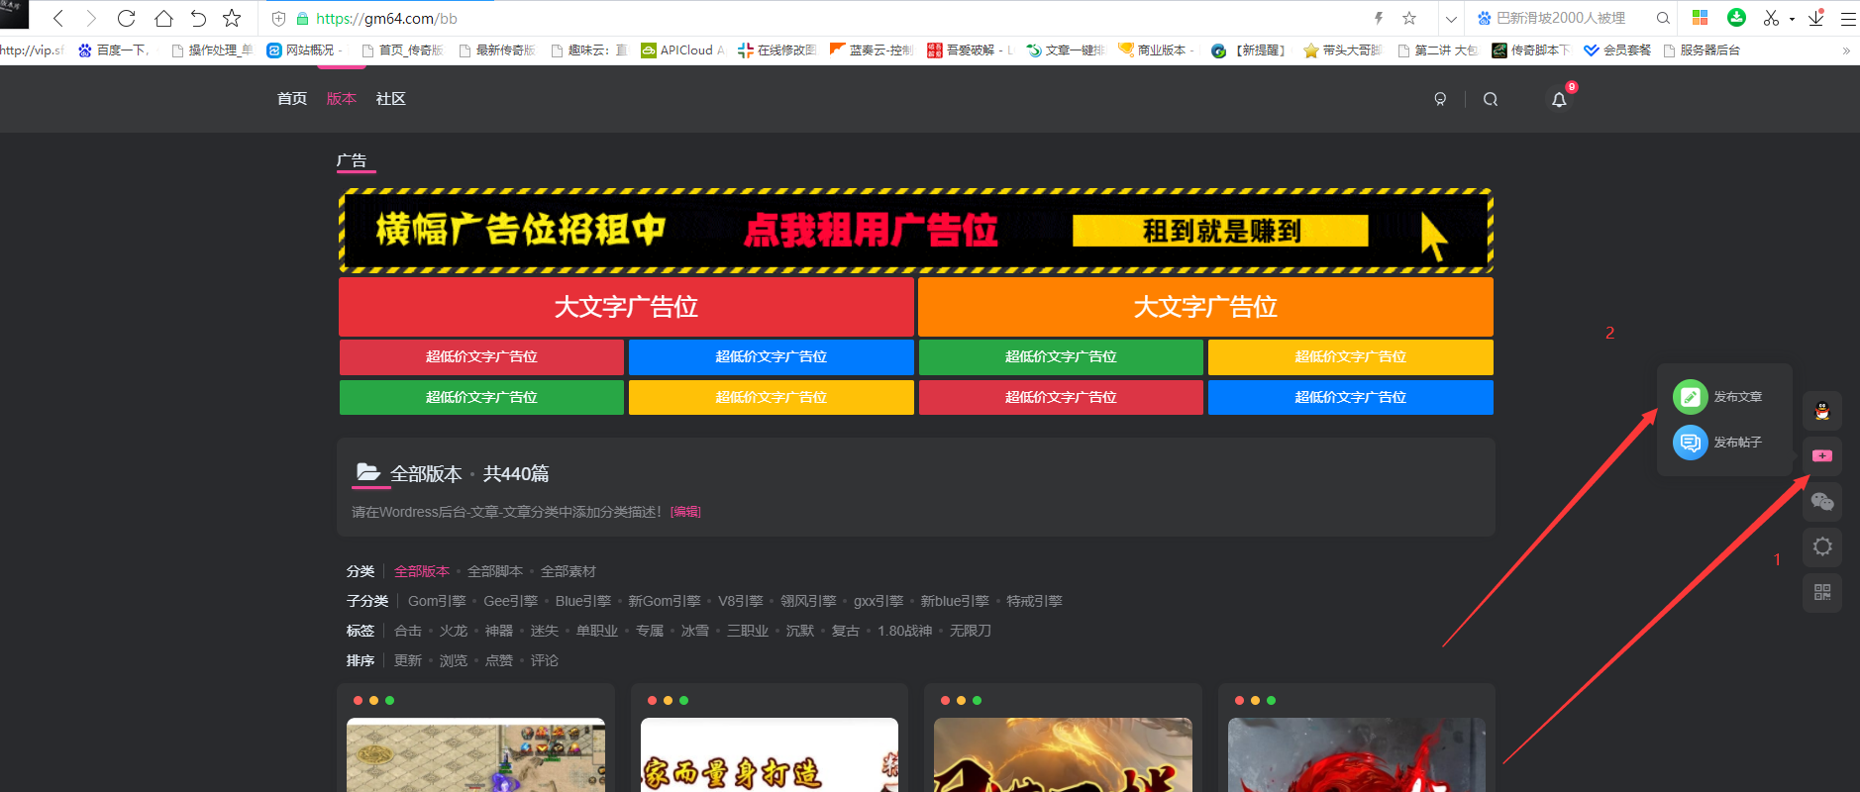Image resolution: width=1860 pixels, height=792 pixels.
Task: Click the lightning speed mode icon
Action: click(x=1379, y=18)
